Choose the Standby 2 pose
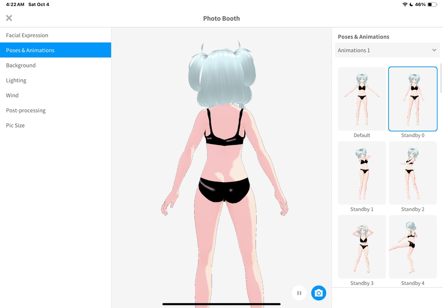Screen dimensions: 443x308 click(413, 173)
